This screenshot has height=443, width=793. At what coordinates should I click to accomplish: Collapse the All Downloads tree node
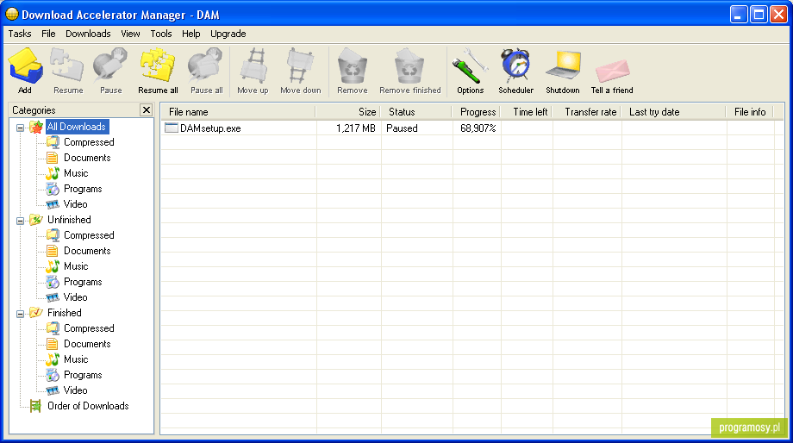tap(20, 128)
